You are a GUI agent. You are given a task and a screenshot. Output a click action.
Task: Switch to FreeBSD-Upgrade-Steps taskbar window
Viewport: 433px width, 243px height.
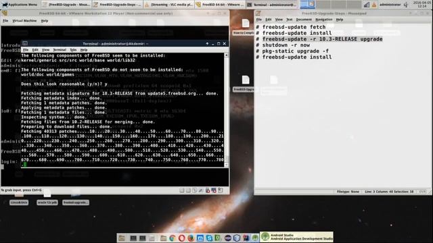pos(117,5)
